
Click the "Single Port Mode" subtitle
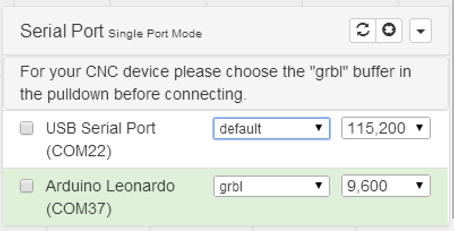pyautogui.click(x=155, y=34)
